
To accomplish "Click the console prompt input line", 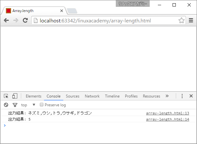I will pos(98,125).
